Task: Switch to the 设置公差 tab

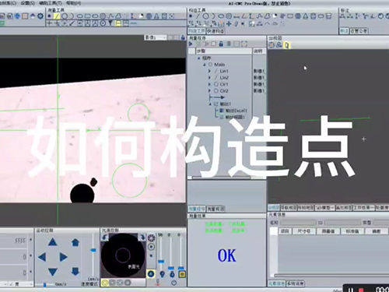Action: (359, 31)
